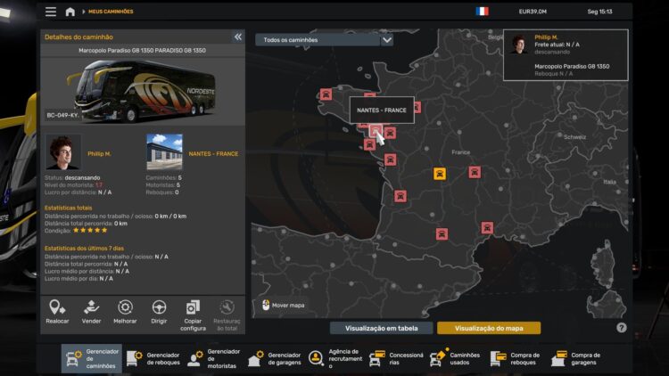Open the Gerenciador de reboques tab
Screen dimensions: 669x376
(x=153, y=358)
